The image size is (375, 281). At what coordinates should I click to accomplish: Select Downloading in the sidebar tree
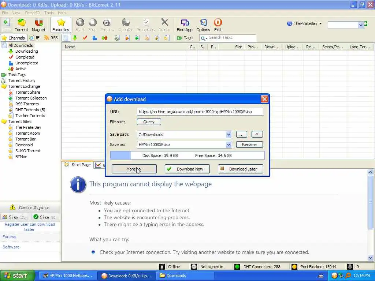[x=26, y=51]
